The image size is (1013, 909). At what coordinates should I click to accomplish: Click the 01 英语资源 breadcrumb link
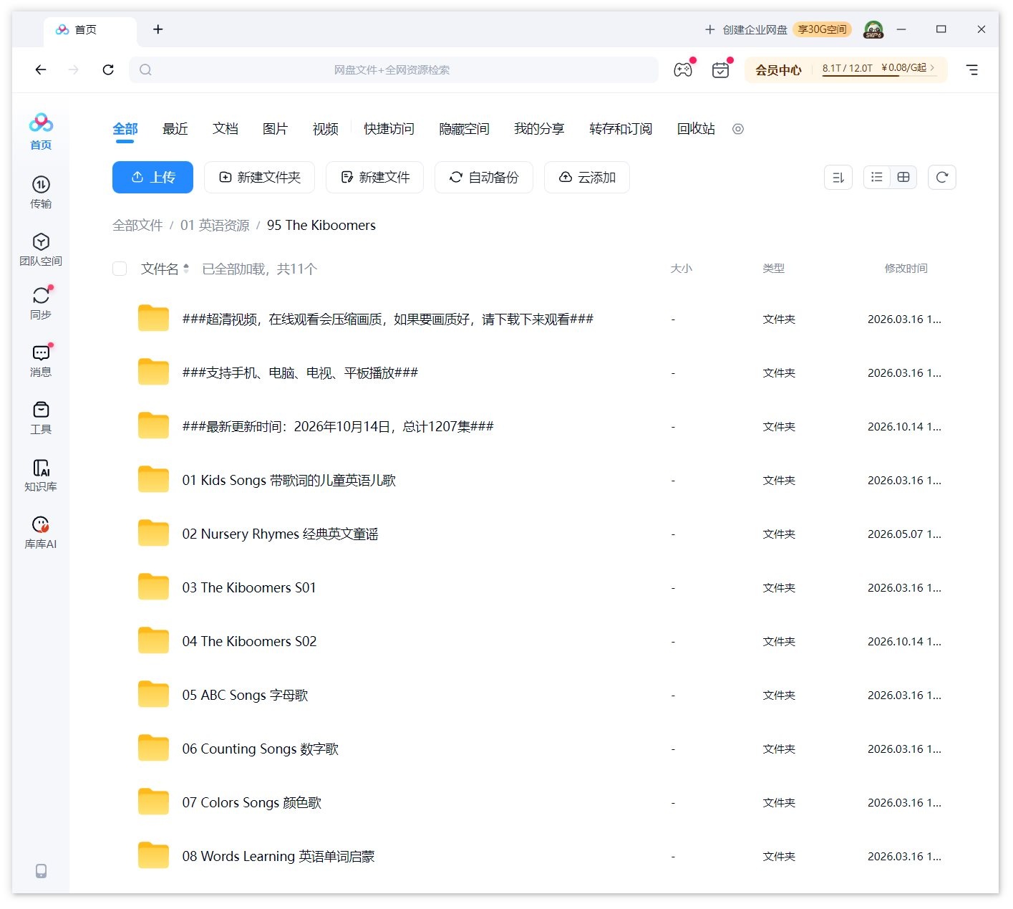(215, 225)
